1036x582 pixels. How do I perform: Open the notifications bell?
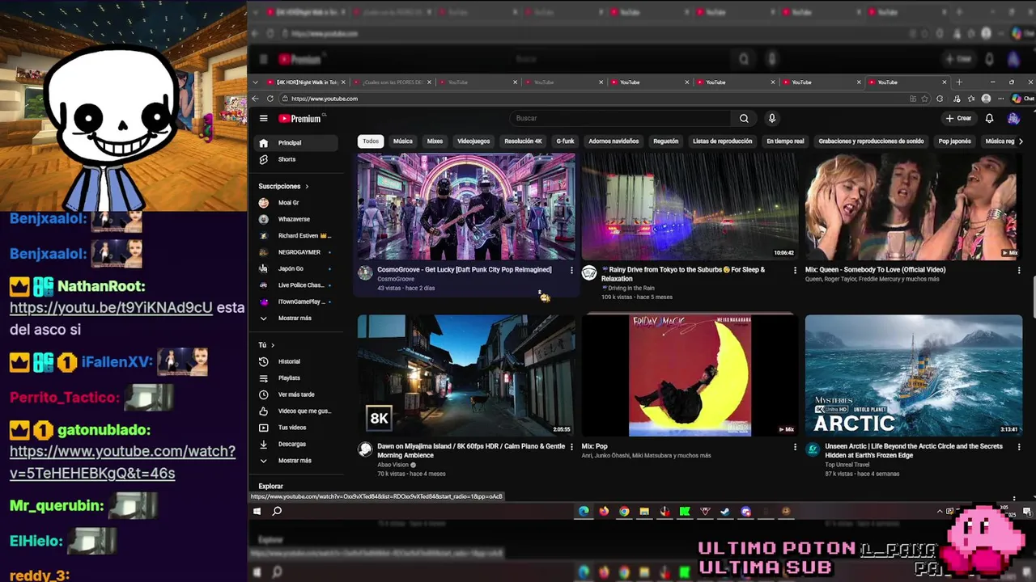coord(989,118)
